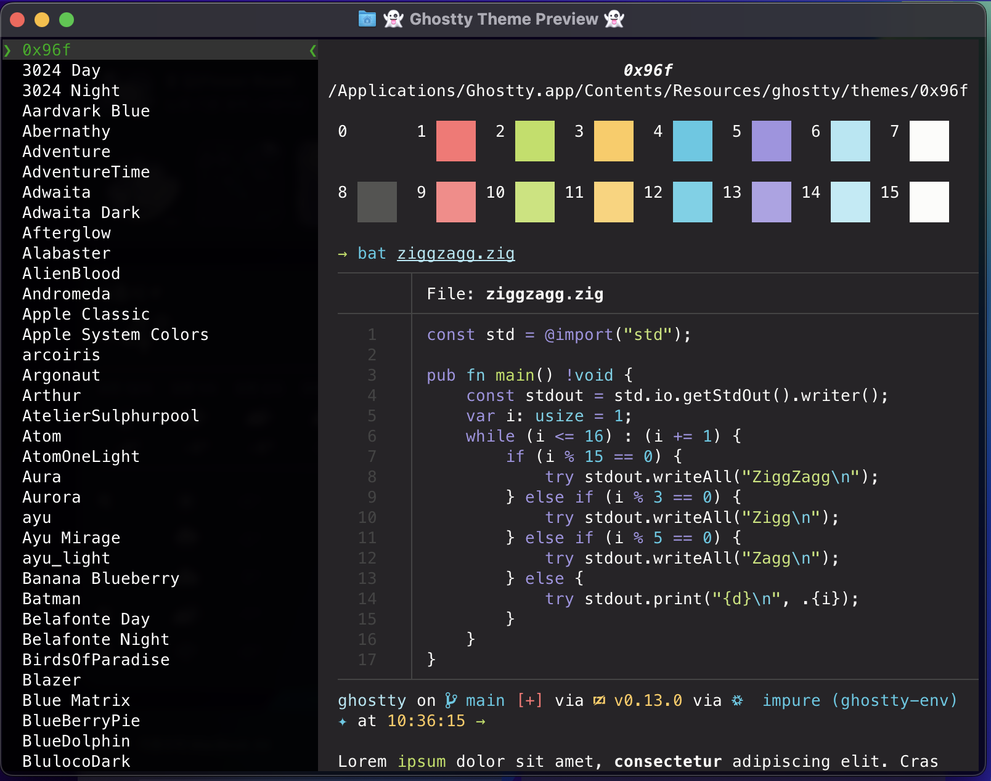Screen dimensions: 991x781
Task: Click the blue palette color 4 swatch
Action: (x=693, y=141)
